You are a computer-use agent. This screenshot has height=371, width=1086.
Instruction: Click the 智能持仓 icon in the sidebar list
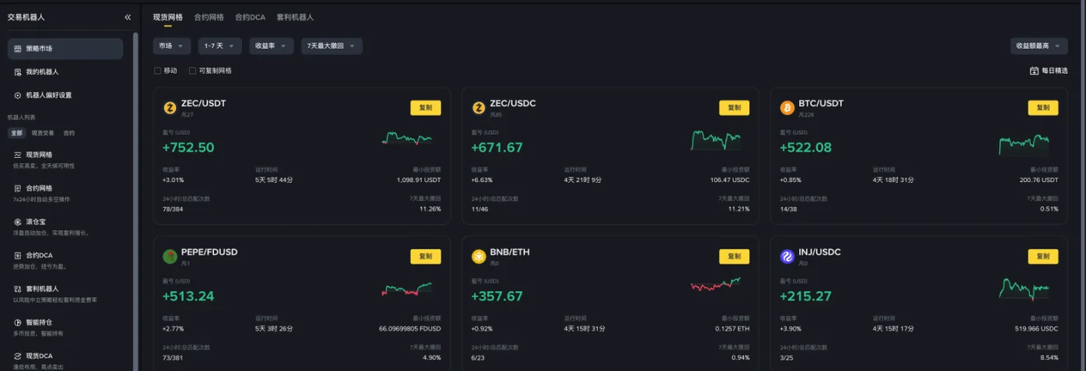coord(18,322)
